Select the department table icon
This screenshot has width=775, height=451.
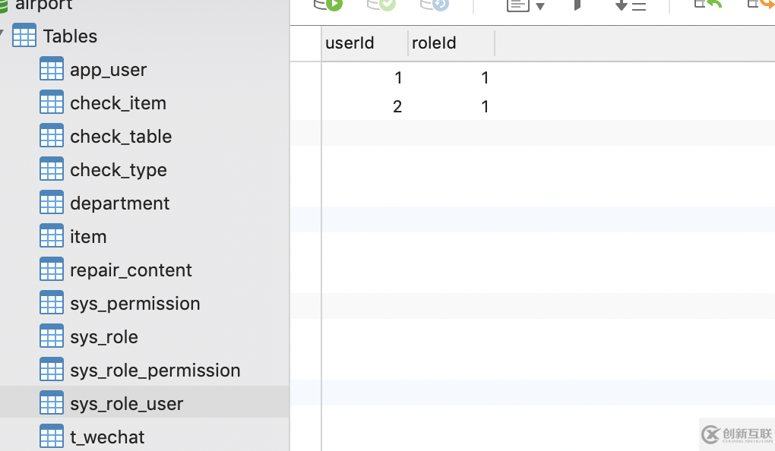(52, 203)
